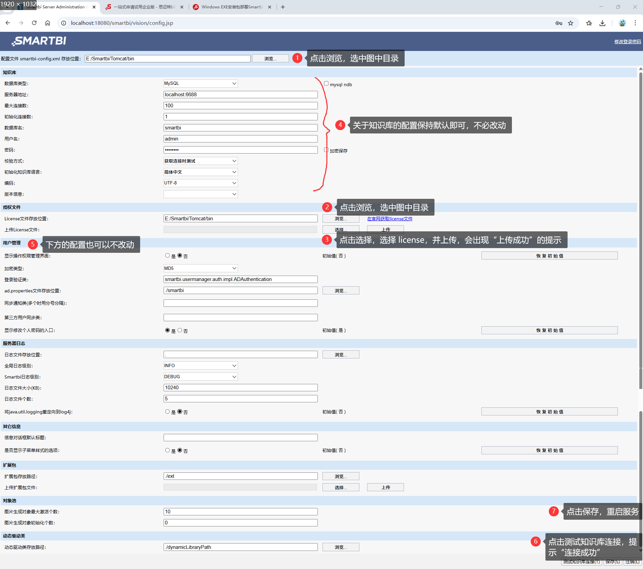Click the 注销(L) button
The image size is (643, 569).
click(632, 562)
